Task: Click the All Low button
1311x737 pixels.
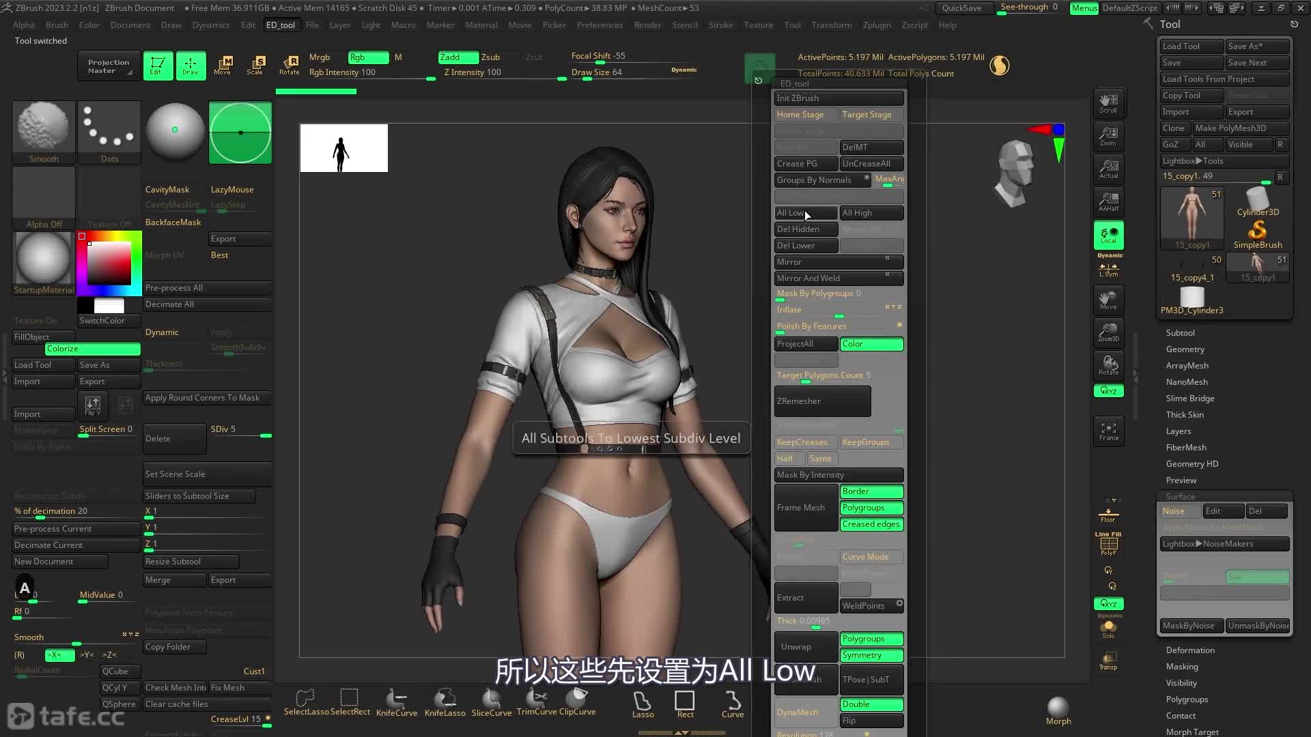Action: (x=805, y=213)
